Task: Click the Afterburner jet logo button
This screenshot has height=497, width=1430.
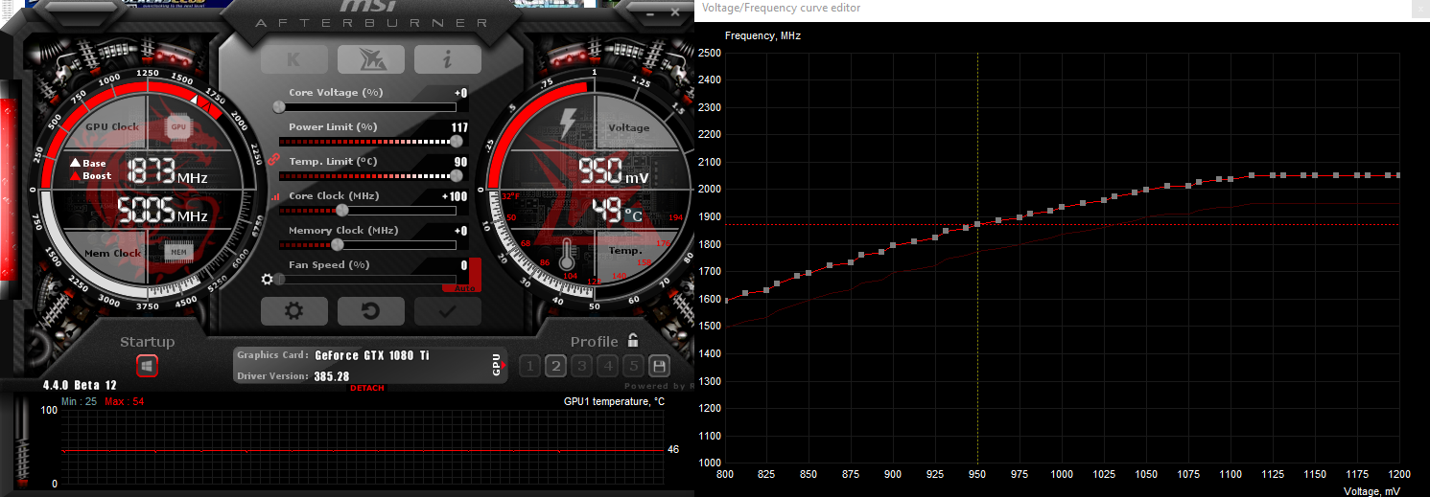Action: [x=370, y=59]
